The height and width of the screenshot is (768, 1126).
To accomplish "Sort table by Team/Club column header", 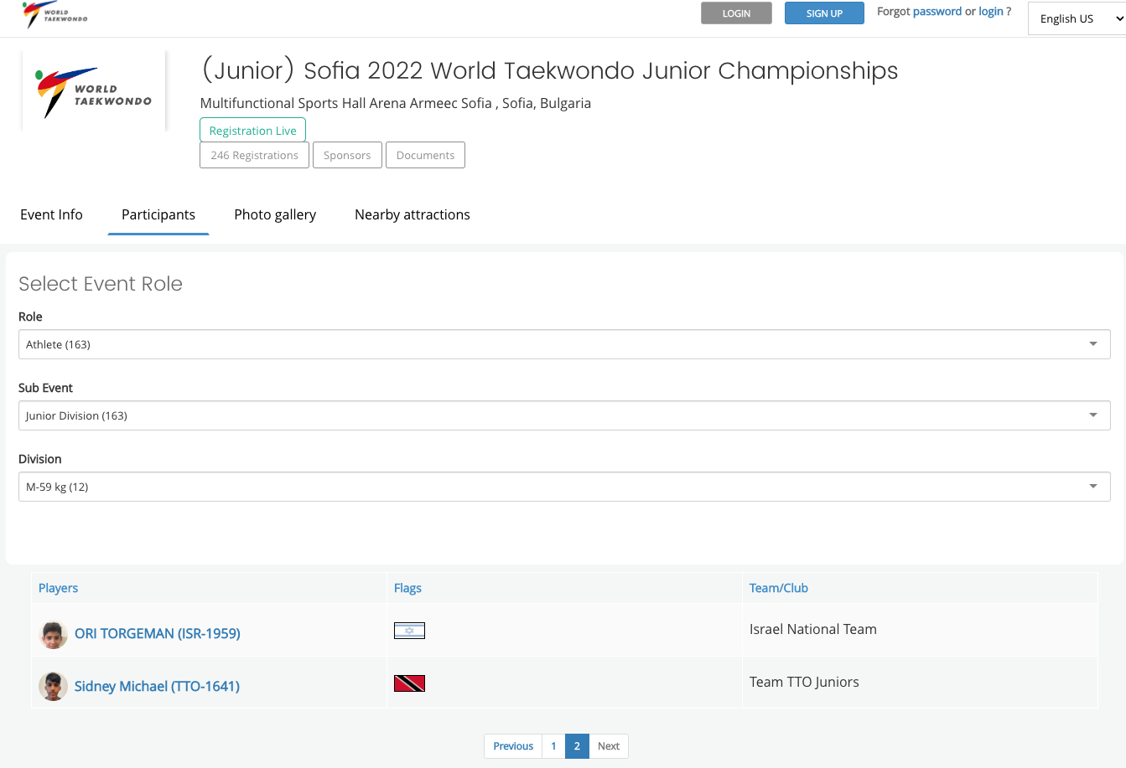I will (779, 588).
